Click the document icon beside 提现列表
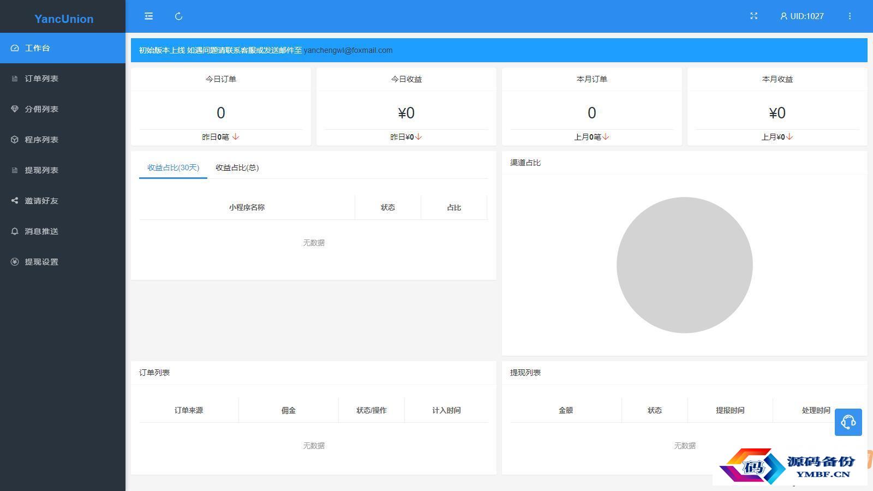Viewport: 873px width, 491px height. (x=15, y=170)
